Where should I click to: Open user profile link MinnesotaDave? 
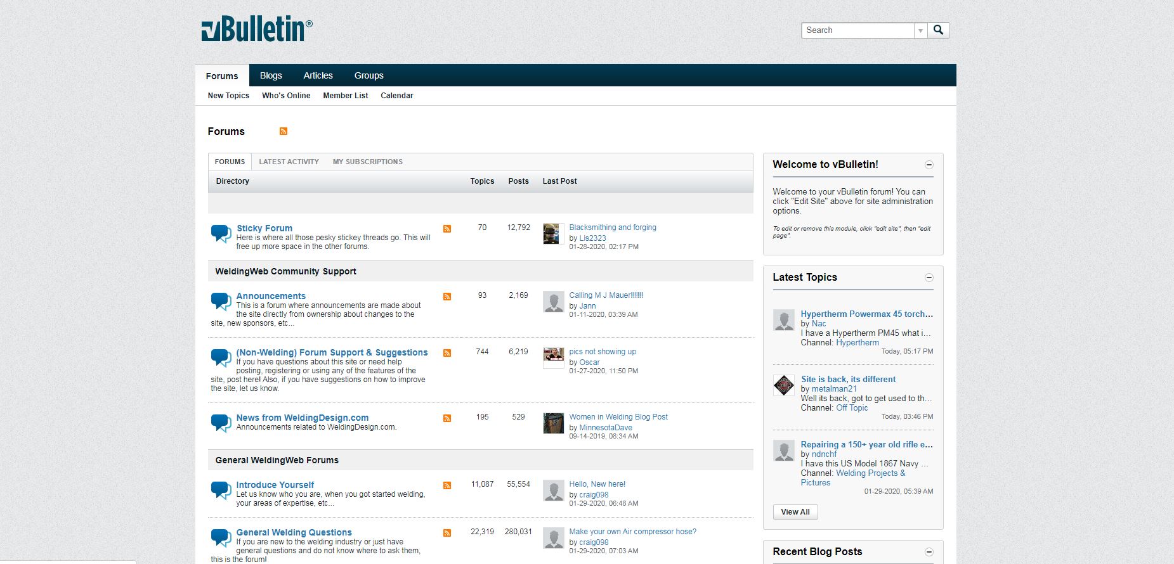[606, 428]
